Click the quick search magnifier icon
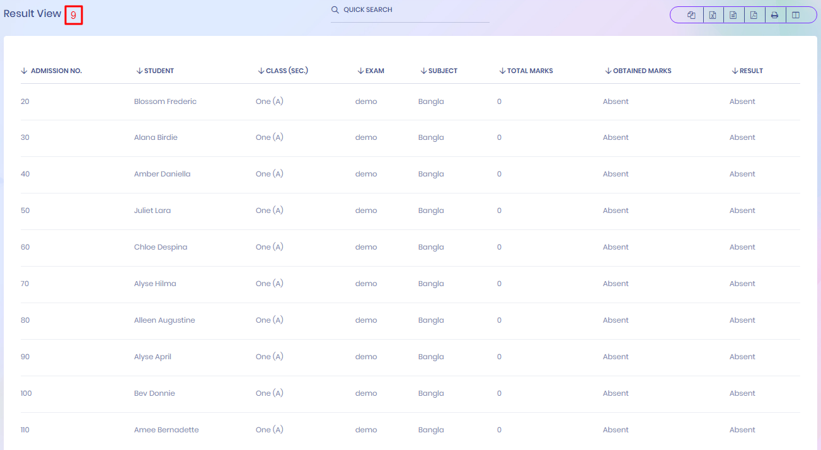This screenshot has width=821, height=450. tap(335, 10)
